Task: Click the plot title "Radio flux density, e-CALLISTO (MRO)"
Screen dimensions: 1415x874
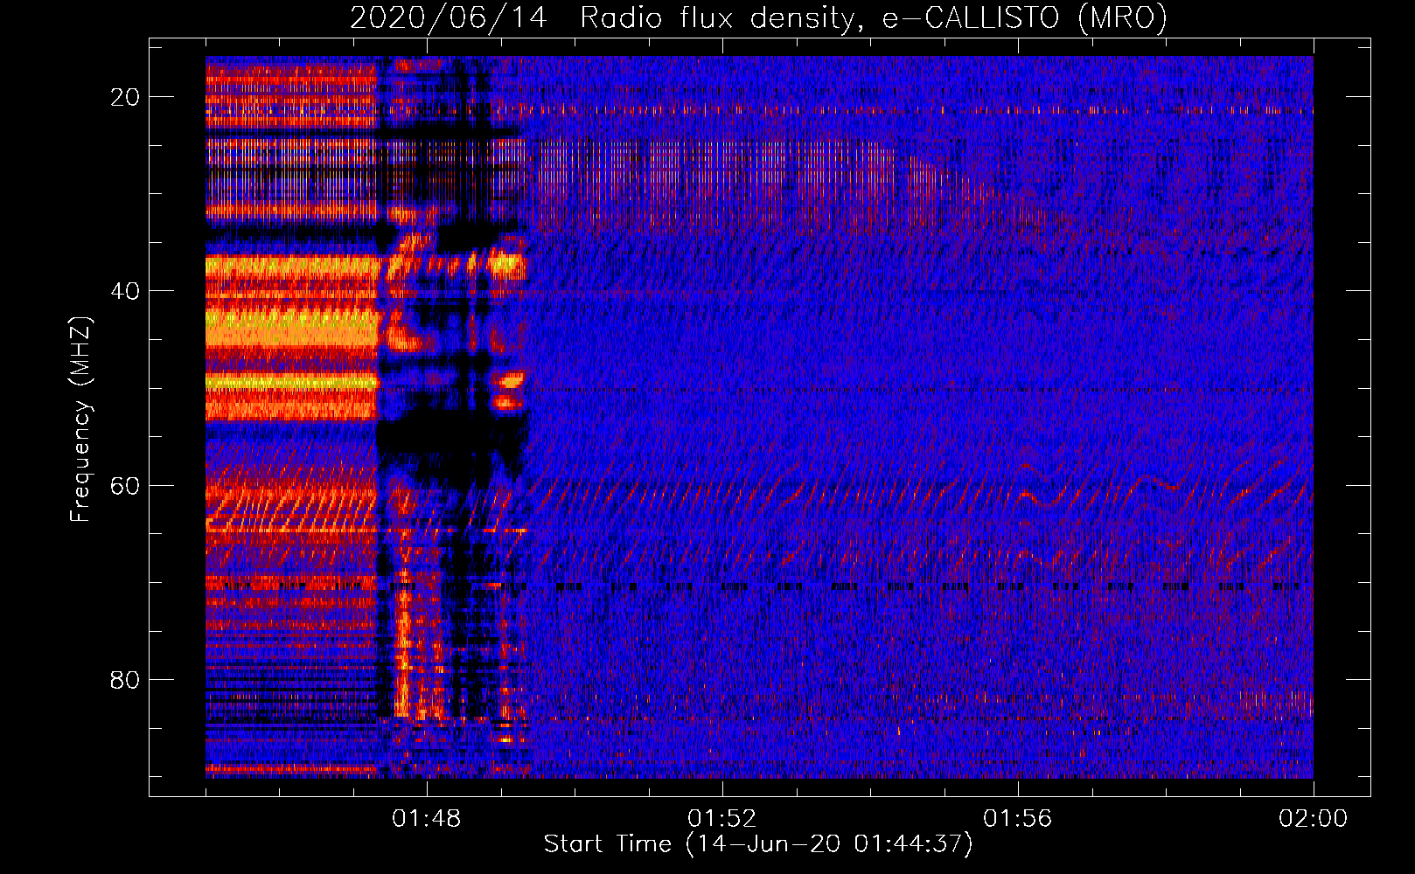Action: click(x=874, y=18)
